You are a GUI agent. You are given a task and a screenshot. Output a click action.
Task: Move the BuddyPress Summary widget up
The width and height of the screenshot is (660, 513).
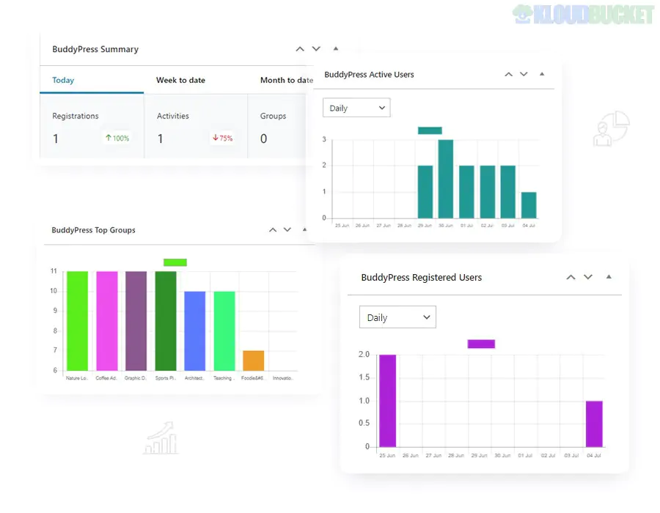point(300,48)
